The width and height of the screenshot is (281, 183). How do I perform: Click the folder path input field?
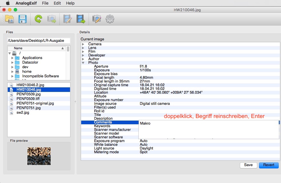pyautogui.click(x=39, y=41)
